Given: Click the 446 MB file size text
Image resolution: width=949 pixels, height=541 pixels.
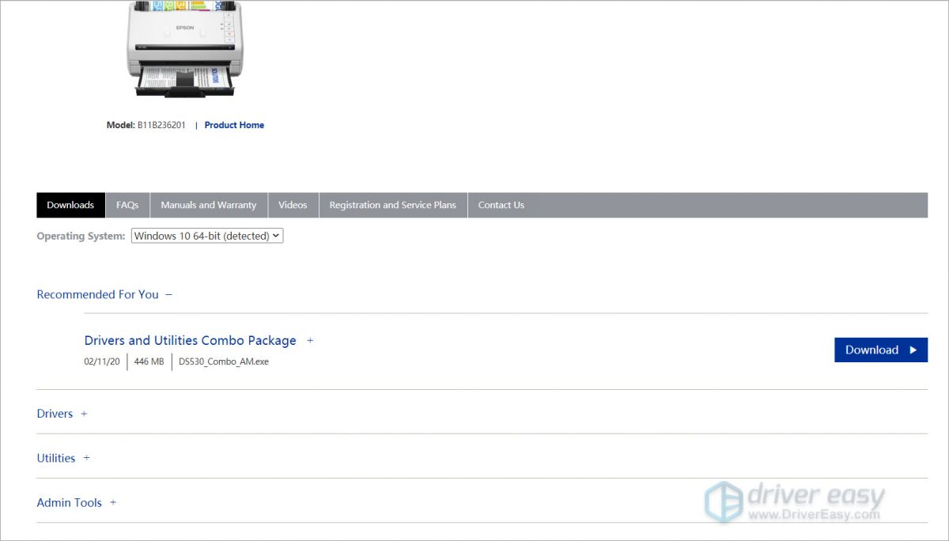Looking at the screenshot, I should click(x=149, y=361).
